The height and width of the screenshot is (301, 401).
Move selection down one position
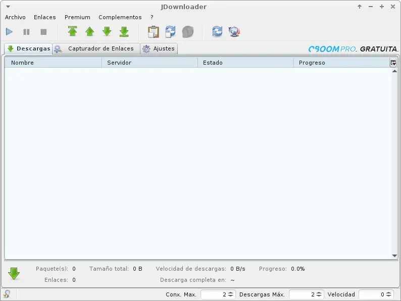point(107,31)
